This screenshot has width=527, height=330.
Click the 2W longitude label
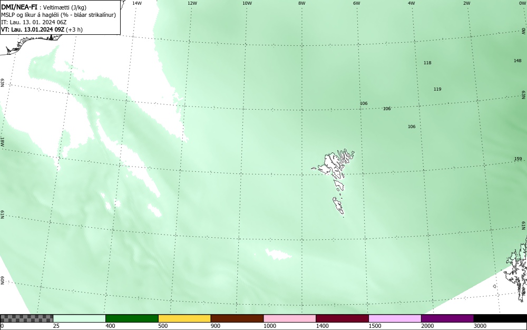point(466,3)
